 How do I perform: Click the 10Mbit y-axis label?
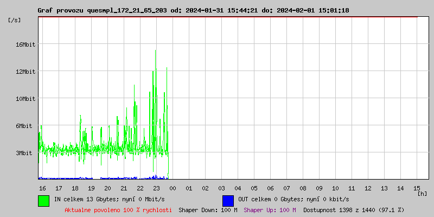click(x=25, y=99)
